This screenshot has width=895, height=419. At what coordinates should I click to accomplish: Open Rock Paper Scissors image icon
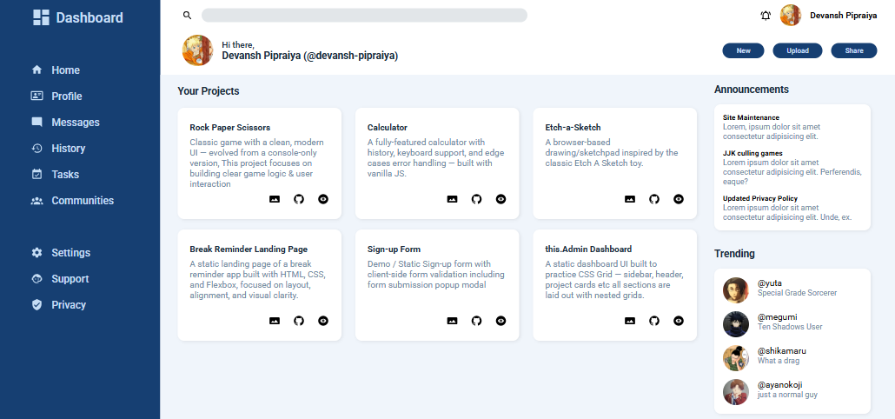[x=275, y=199]
